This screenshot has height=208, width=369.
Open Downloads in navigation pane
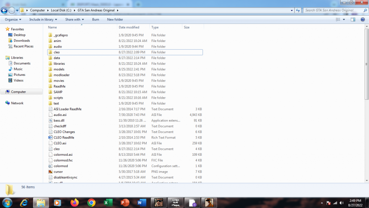click(22, 40)
